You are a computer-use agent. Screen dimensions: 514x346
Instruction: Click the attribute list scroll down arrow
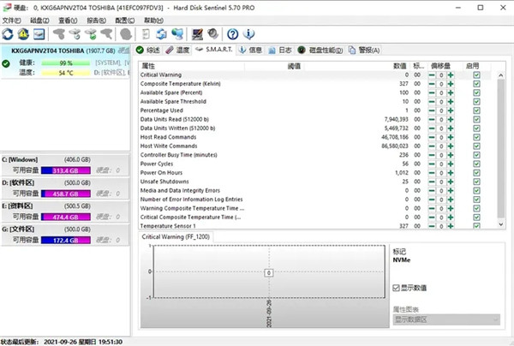[501, 224]
